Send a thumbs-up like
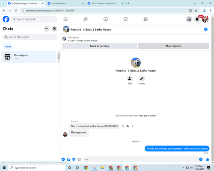The height and width of the screenshot is (171, 214). coord(208,159)
